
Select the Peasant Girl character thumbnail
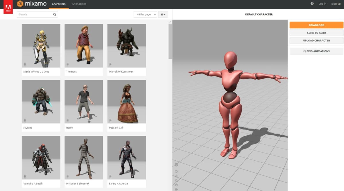(127, 102)
